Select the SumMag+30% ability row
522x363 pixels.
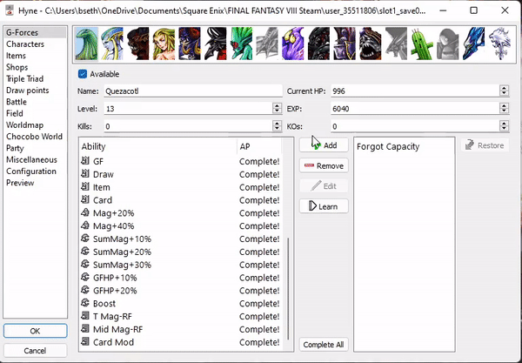coord(181,265)
